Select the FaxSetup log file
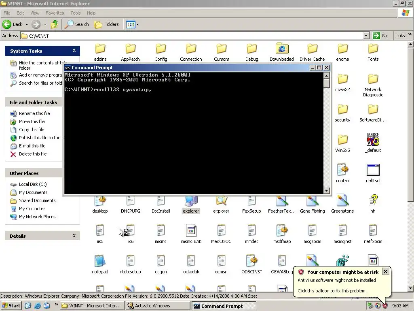The height and width of the screenshot is (311, 414). (x=251, y=204)
